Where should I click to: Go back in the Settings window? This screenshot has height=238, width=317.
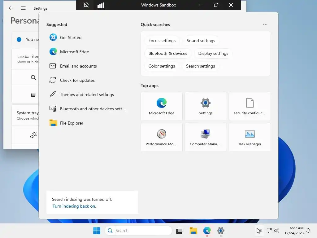(11, 8)
